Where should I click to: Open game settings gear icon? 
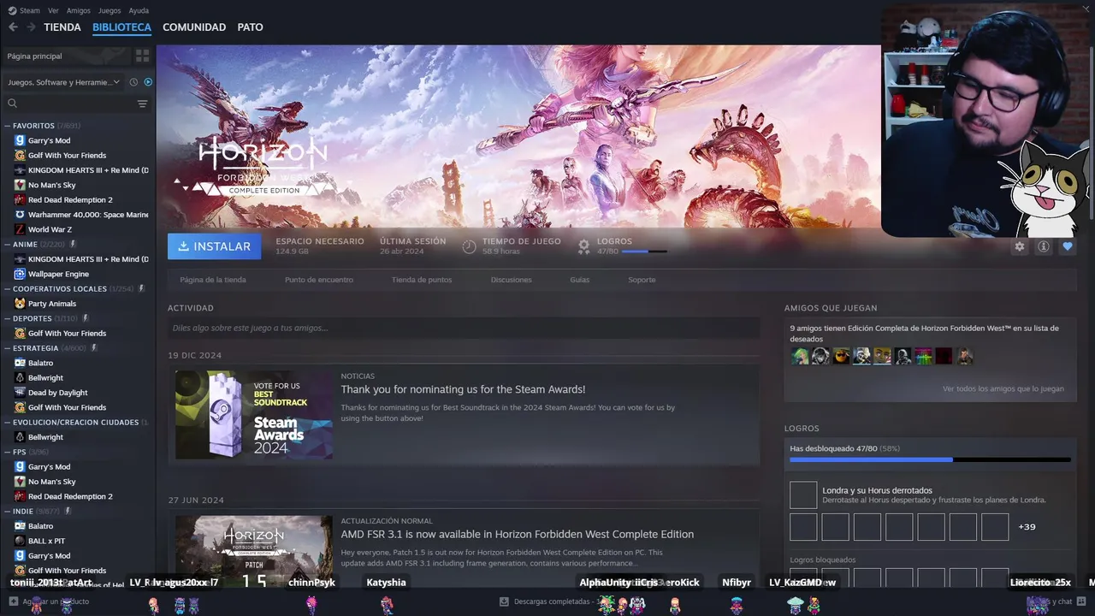click(x=1020, y=246)
